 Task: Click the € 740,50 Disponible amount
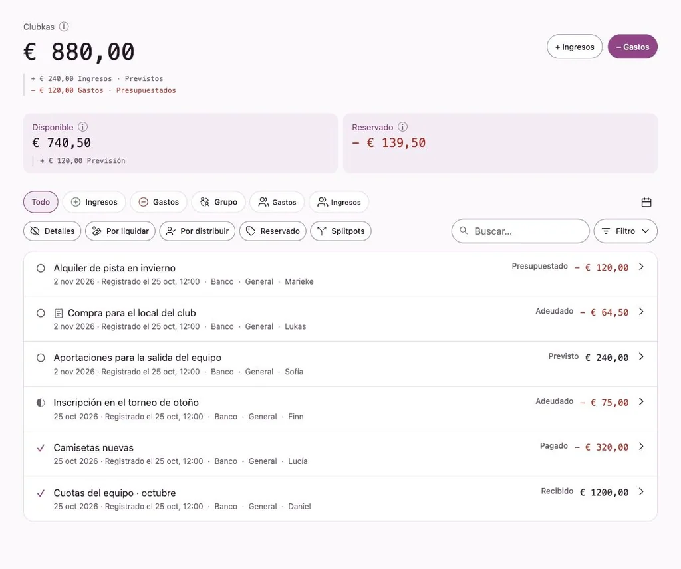pyautogui.click(x=62, y=143)
